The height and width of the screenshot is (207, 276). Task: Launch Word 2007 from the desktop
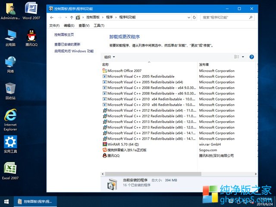click(x=31, y=11)
